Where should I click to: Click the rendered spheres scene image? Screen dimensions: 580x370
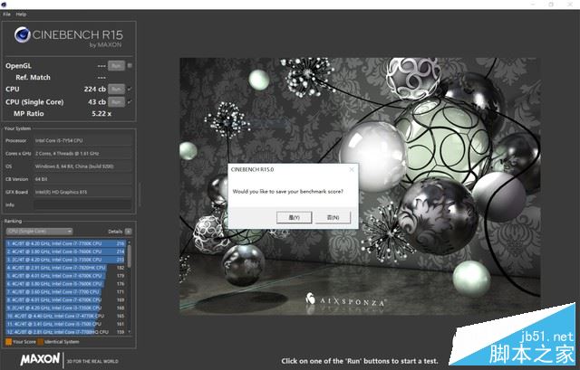[x=360, y=186]
